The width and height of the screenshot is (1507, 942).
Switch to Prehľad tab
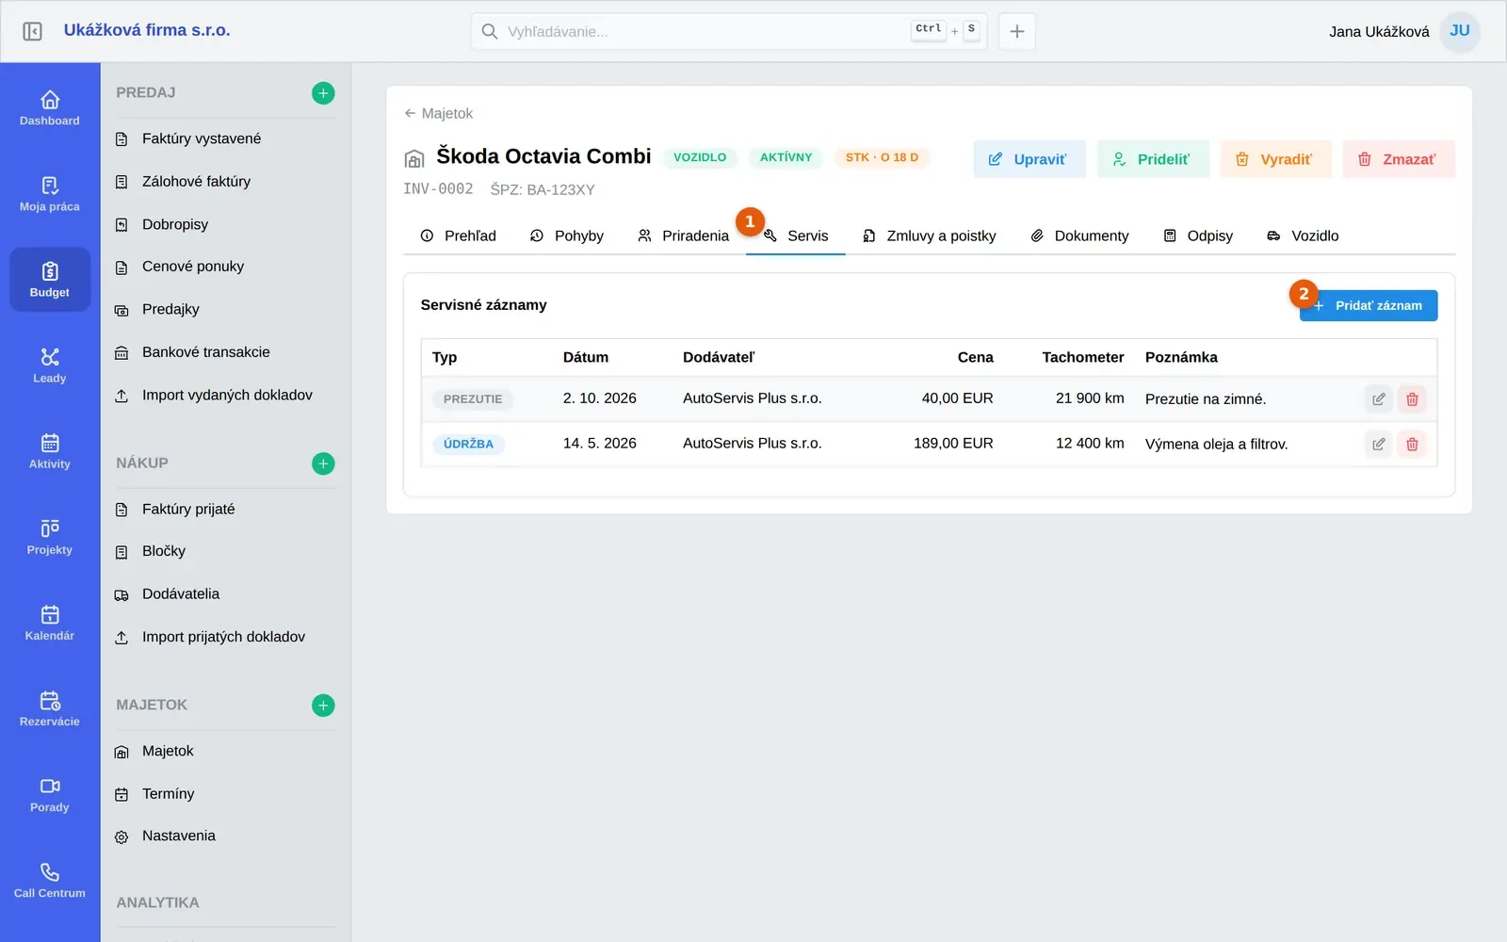[x=459, y=235]
